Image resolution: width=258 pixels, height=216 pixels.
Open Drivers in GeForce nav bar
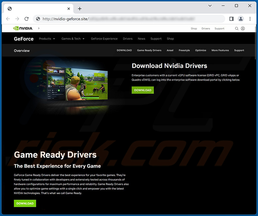pyautogui.click(x=127, y=39)
